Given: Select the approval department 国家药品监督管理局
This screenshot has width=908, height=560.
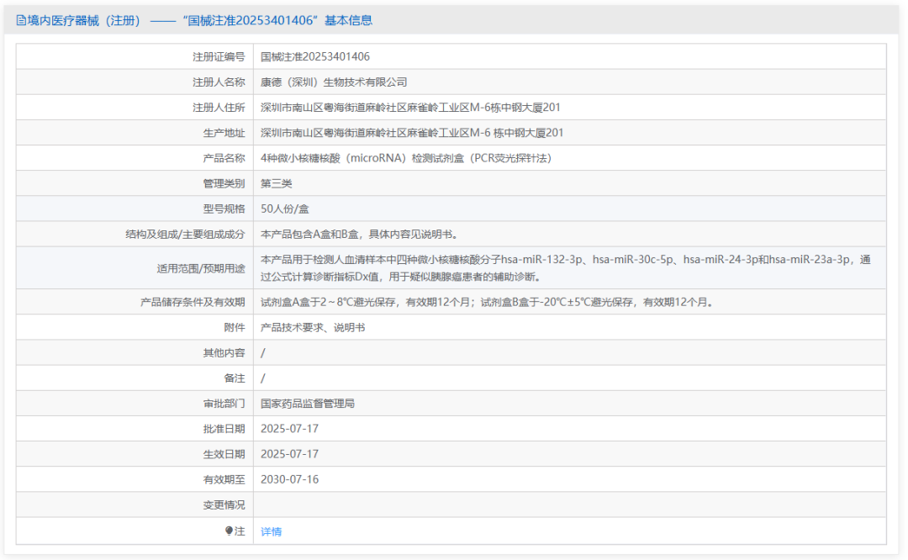Looking at the screenshot, I should tap(308, 404).
